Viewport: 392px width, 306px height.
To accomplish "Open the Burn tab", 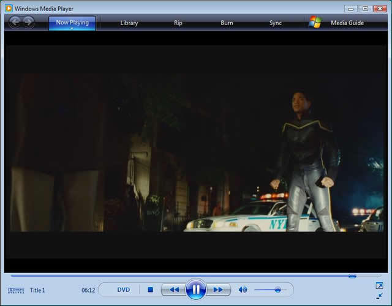I will click(x=227, y=23).
